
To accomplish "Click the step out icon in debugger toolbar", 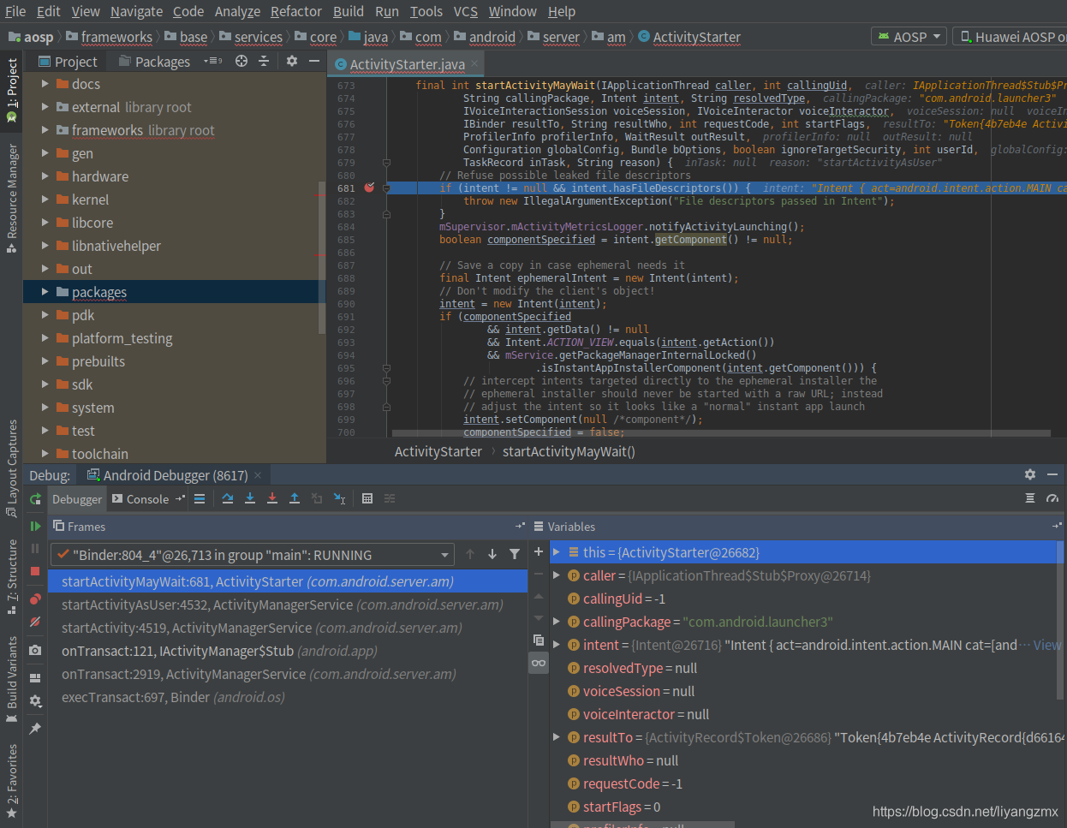I will pos(294,498).
